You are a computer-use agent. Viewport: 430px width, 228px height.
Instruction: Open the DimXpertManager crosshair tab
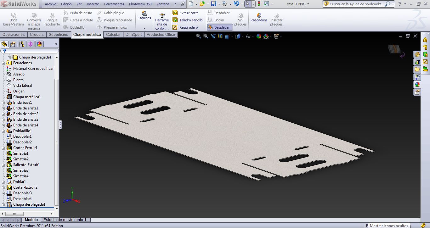31,44
